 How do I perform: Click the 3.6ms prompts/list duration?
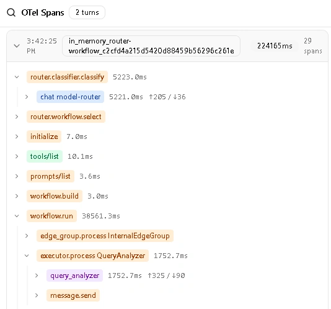[90, 176]
